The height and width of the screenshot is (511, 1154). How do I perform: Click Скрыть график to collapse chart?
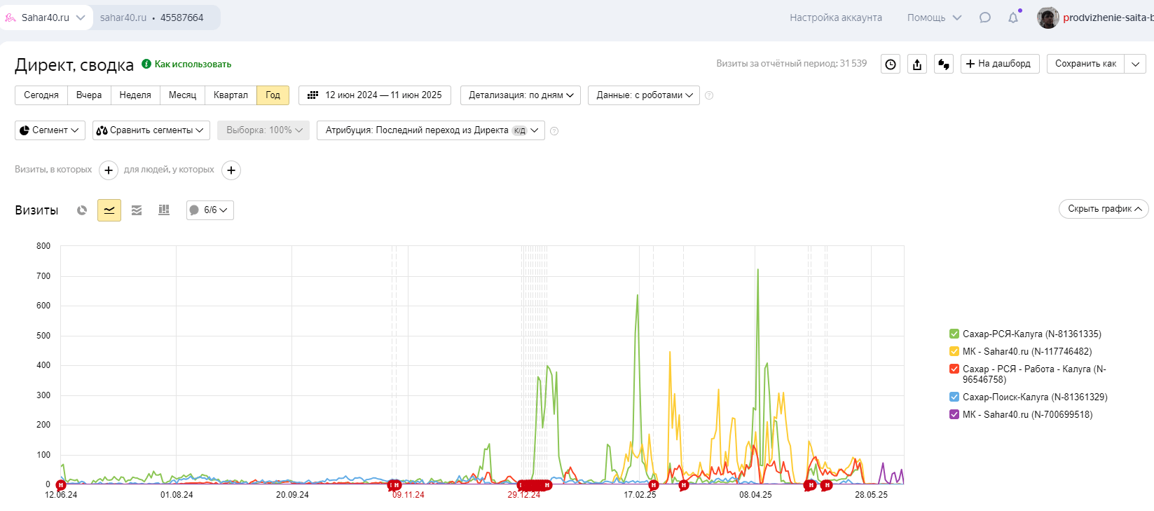[1104, 209]
